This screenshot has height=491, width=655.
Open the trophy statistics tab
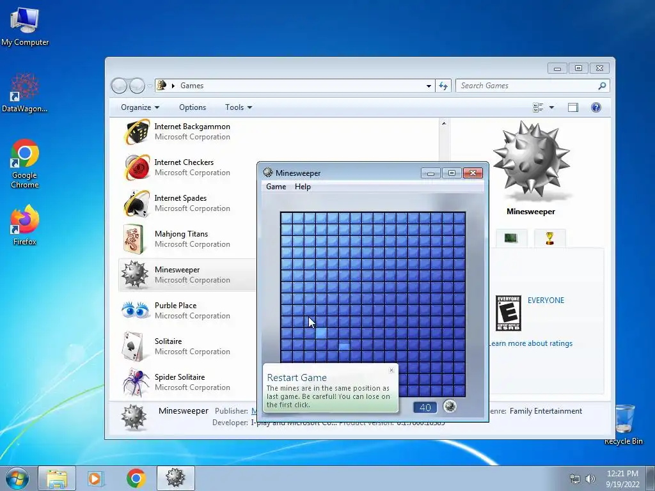click(x=549, y=238)
